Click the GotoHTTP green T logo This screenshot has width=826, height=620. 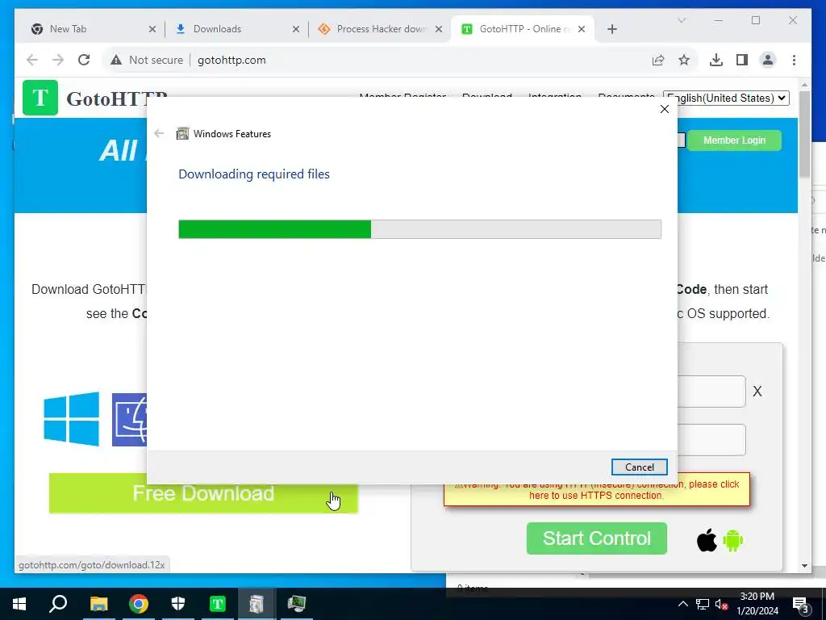(40, 98)
